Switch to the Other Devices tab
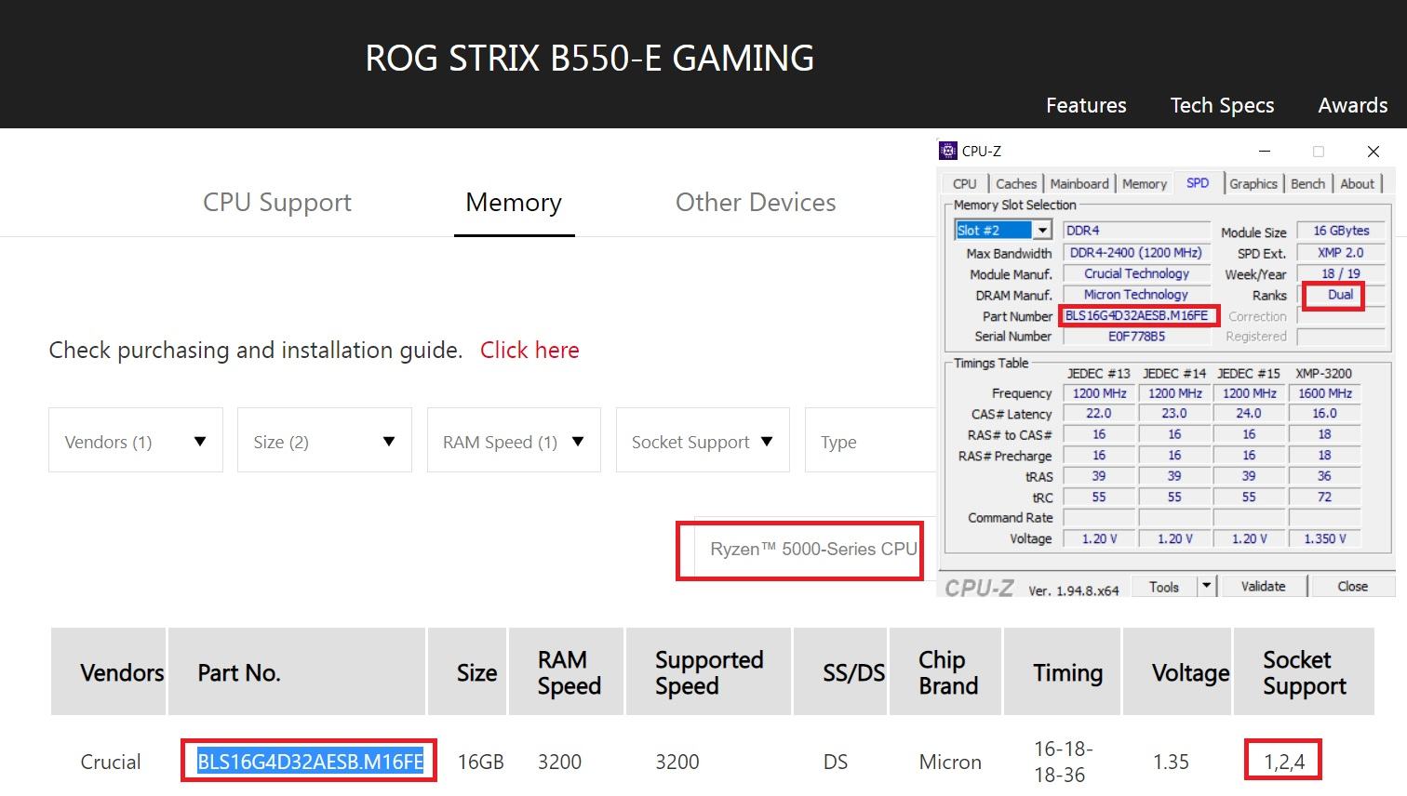The image size is (1407, 796). click(x=756, y=202)
